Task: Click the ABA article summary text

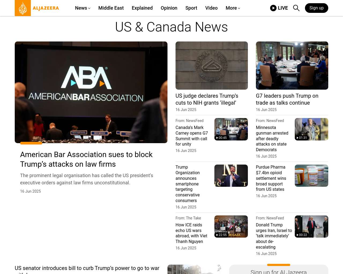Action: [x=87, y=179]
